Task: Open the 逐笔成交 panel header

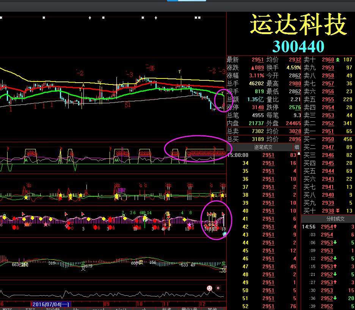Action: coord(263,147)
